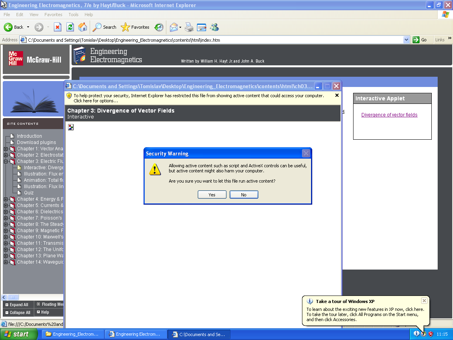453x340 pixels.
Task: Print page using the printer icon
Action: 189,27
